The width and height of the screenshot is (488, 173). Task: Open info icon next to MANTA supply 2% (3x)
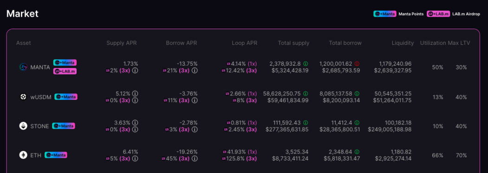[x=135, y=70]
